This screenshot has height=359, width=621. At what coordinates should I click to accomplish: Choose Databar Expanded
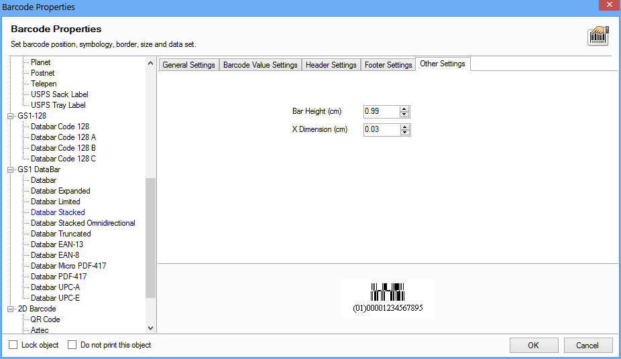(x=60, y=191)
